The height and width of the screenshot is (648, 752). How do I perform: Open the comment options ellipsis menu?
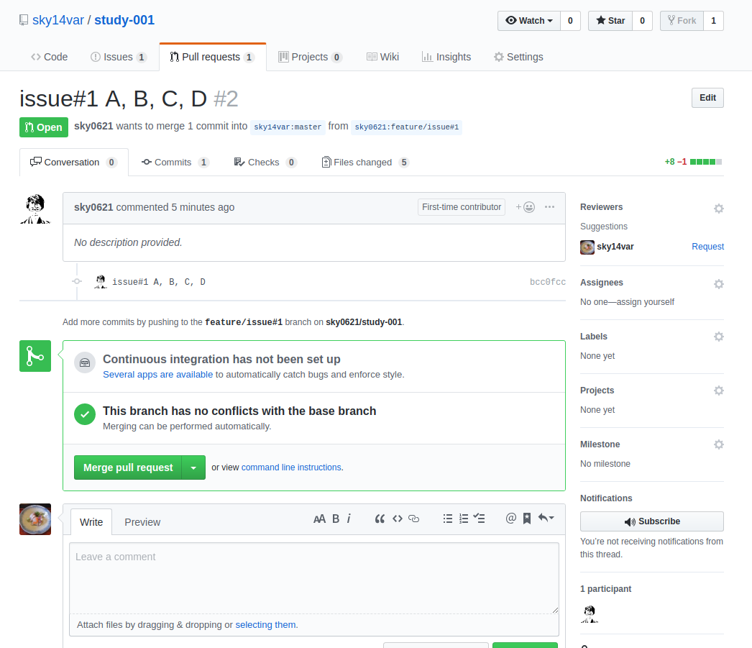[x=549, y=206]
